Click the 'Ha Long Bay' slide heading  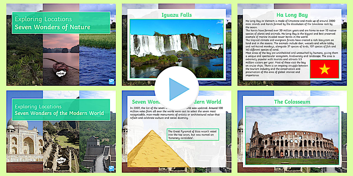[x=292, y=15]
